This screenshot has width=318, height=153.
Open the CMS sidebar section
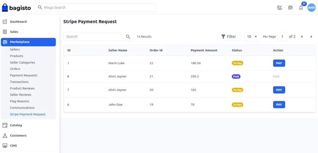click(13, 146)
